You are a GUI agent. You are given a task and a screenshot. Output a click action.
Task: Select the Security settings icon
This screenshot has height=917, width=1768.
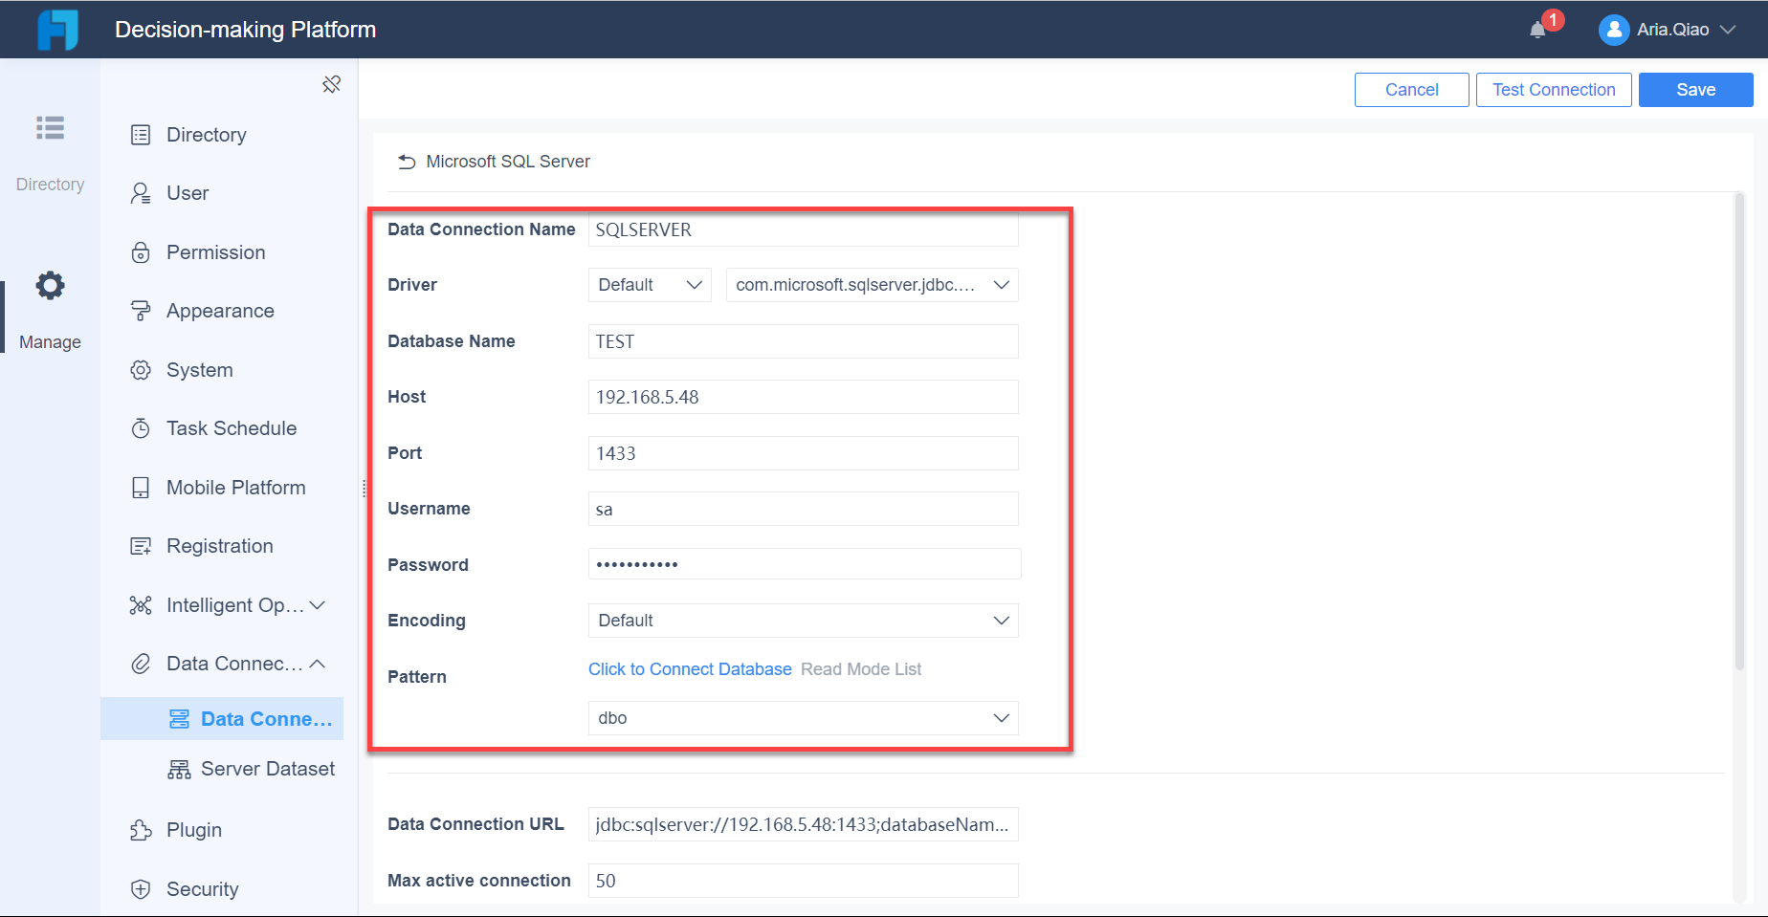(140, 888)
